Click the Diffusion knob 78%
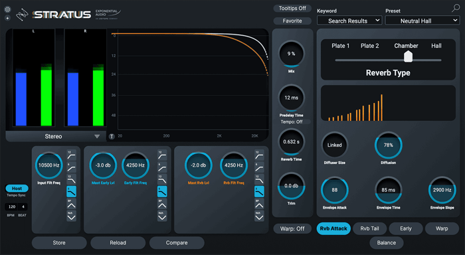The image size is (465, 255). click(x=388, y=145)
